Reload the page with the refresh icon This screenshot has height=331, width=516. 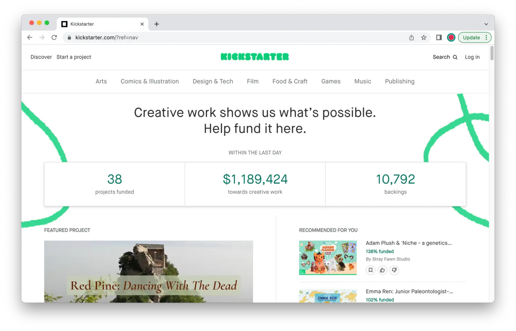54,38
